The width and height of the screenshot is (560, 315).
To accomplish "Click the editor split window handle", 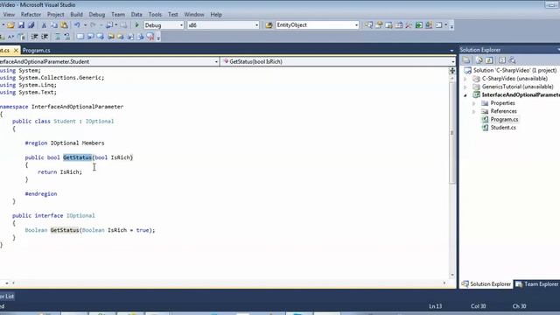I will coord(452,71).
